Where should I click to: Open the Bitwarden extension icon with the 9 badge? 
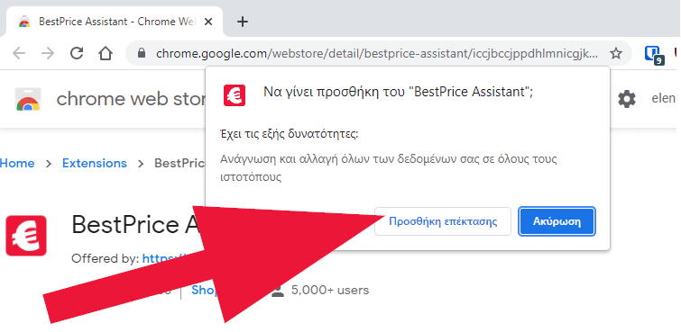click(x=653, y=55)
